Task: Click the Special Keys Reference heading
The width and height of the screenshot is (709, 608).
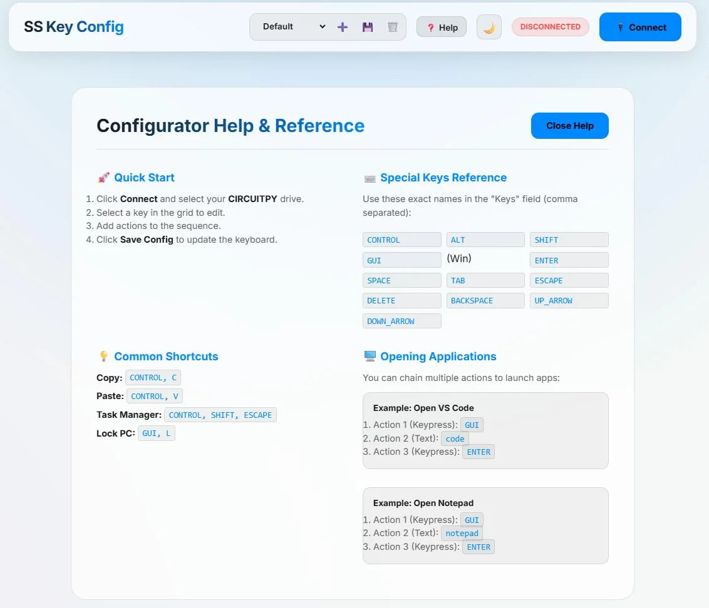Action: 443,178
